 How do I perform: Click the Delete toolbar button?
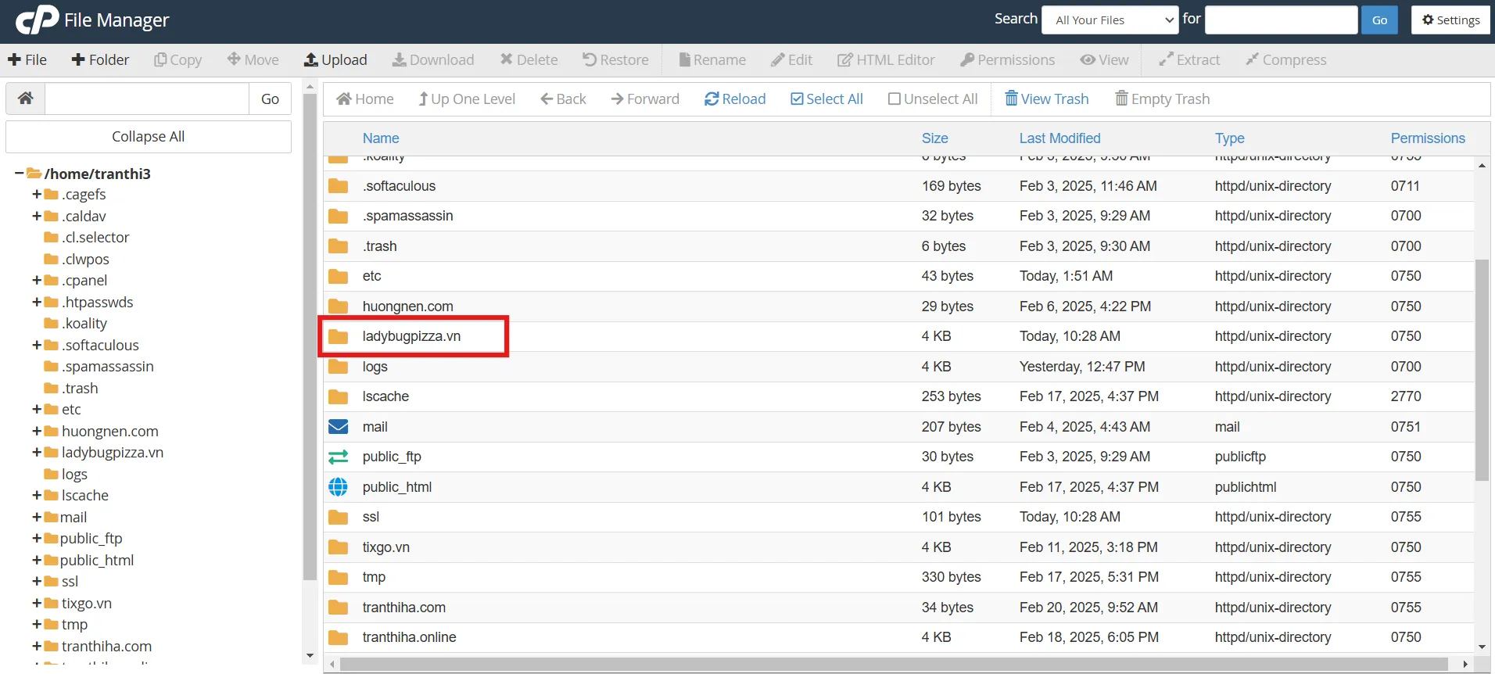coord(529,59)
